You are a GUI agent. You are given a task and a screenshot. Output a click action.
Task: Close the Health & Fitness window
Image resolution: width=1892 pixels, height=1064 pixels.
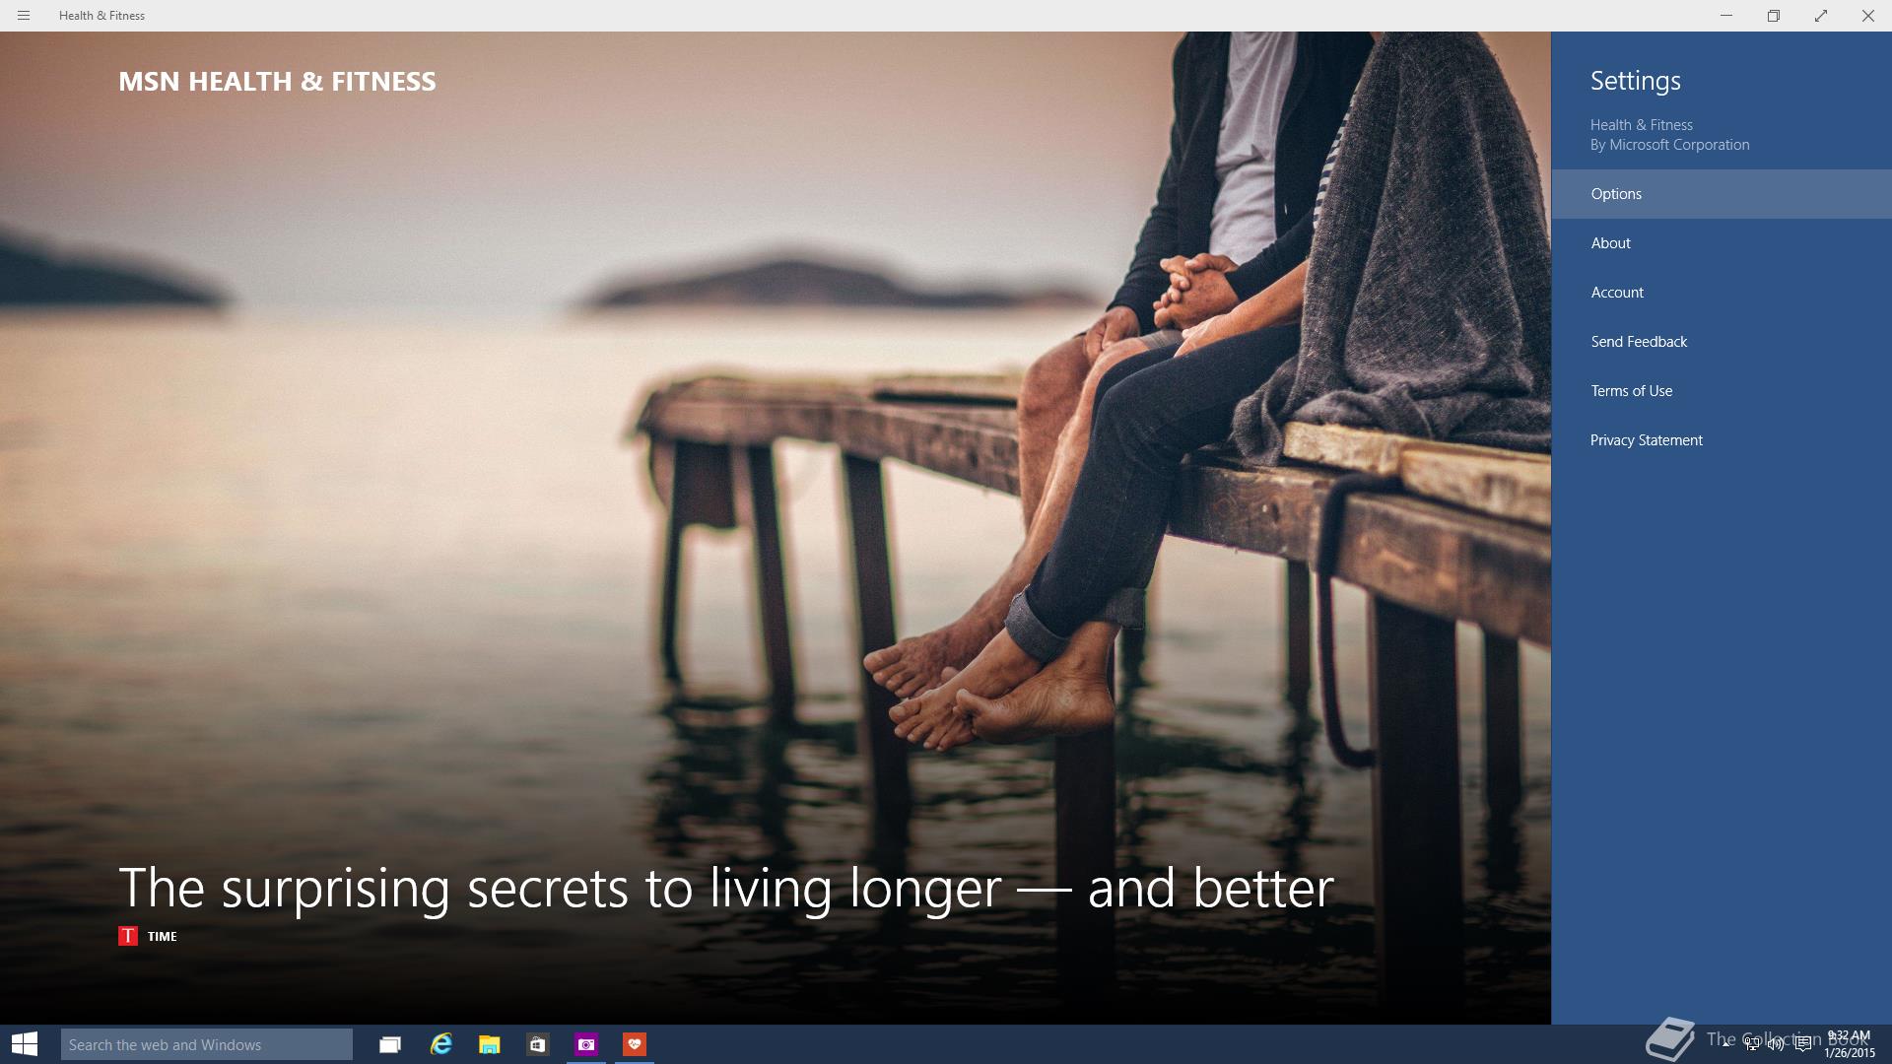pos(1867,16)
